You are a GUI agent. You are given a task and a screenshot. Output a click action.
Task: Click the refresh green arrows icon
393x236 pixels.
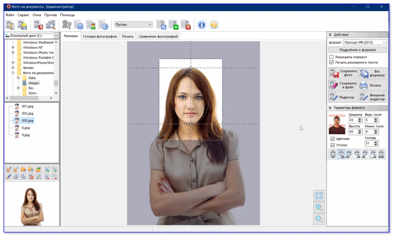click(x=38, y=177)
